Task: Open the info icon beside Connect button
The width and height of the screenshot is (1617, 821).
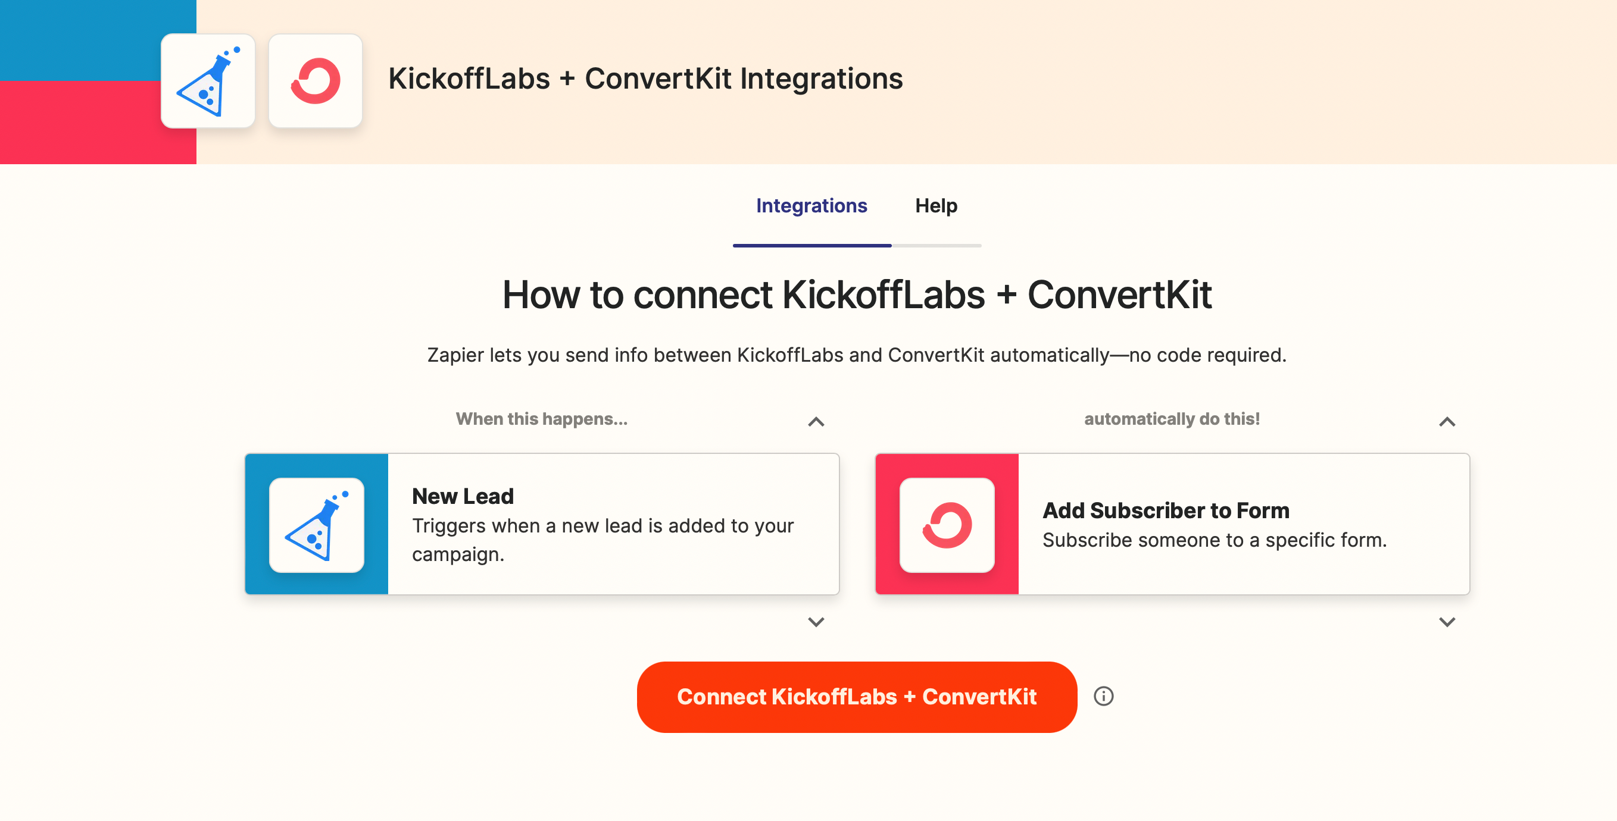Action: click(1103, 696)
